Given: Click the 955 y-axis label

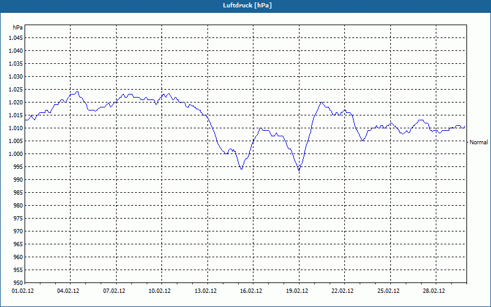Looking at the screenshot, I should pos(19,270).
